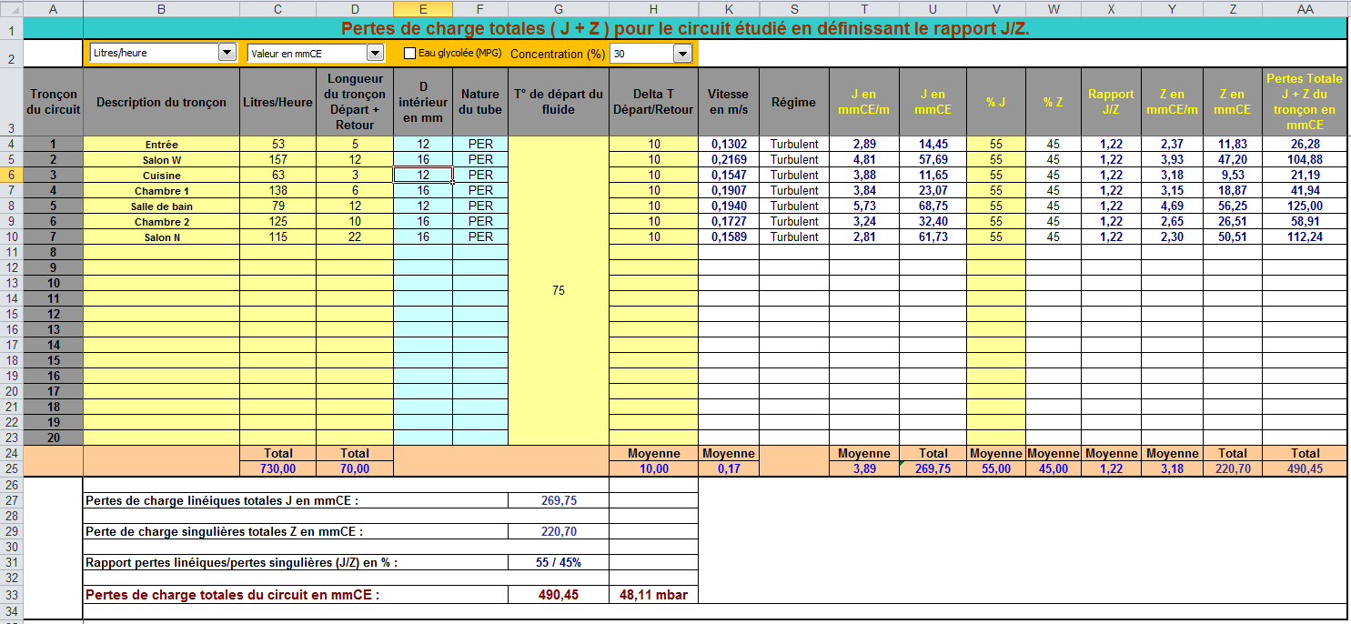Click row 6 header
Image resolution: width=1351 pixels, height=624 pixels.
(x=11, y=175)
